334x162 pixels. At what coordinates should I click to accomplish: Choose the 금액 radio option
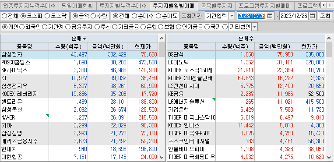click(x=75, y=16)
